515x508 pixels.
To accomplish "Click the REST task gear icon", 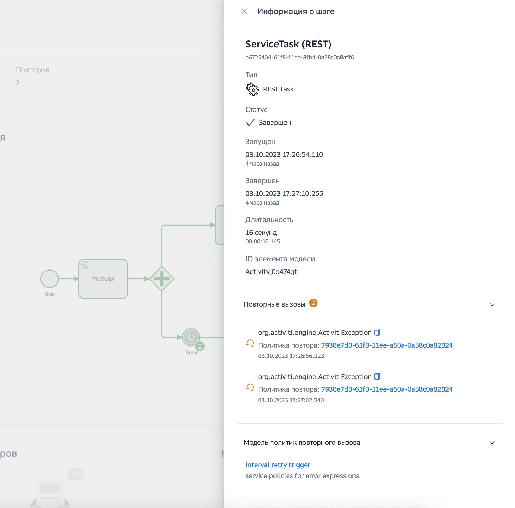I will point(252,89).
